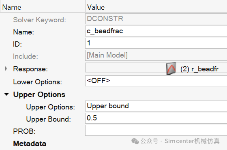Click the Include [Main Model] field
Image resolution: width=227 pixels, height=150 pixels.
click(156, 55)
